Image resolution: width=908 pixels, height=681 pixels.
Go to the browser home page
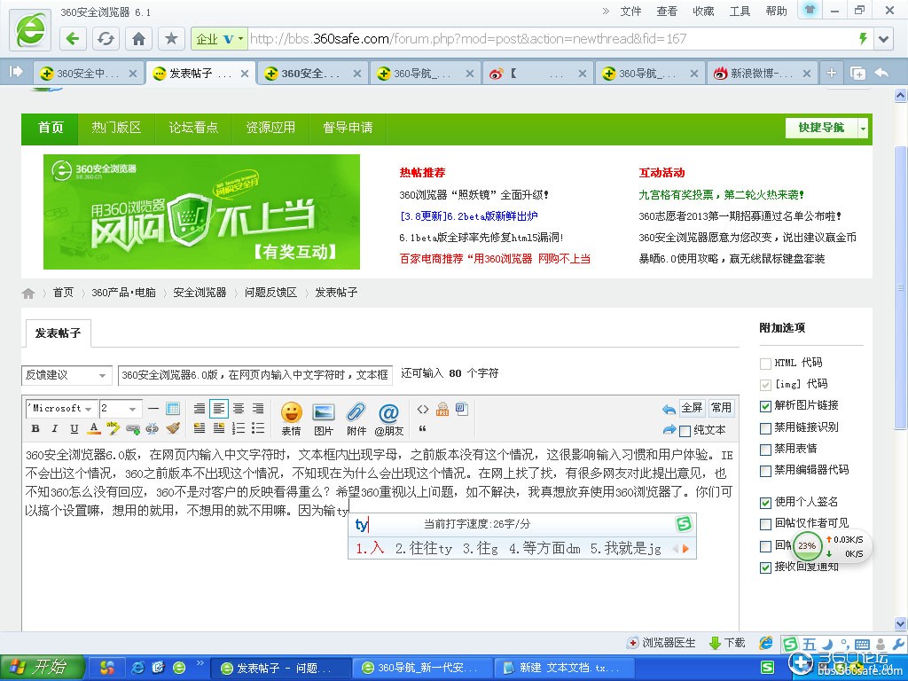coord(138,39)
